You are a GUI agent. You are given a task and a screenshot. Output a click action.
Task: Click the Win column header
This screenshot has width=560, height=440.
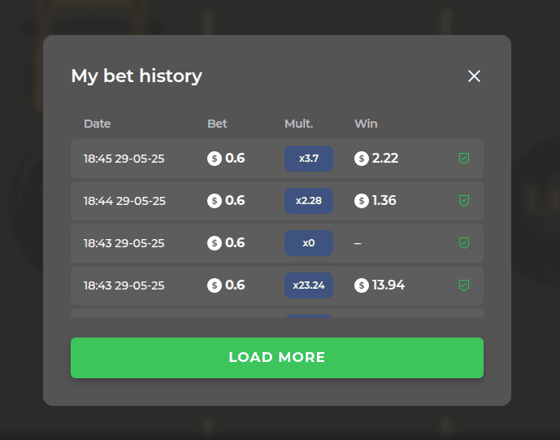366,124
